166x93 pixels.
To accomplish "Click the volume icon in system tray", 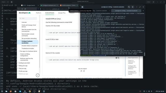I will [x=147, y=91].
